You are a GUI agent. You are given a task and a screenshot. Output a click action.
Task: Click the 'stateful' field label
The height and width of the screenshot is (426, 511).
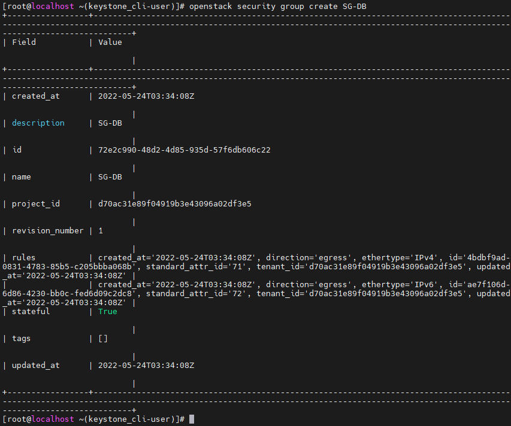(31, 312)
